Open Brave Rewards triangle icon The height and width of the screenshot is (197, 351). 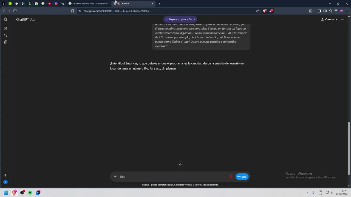(271, 11)
